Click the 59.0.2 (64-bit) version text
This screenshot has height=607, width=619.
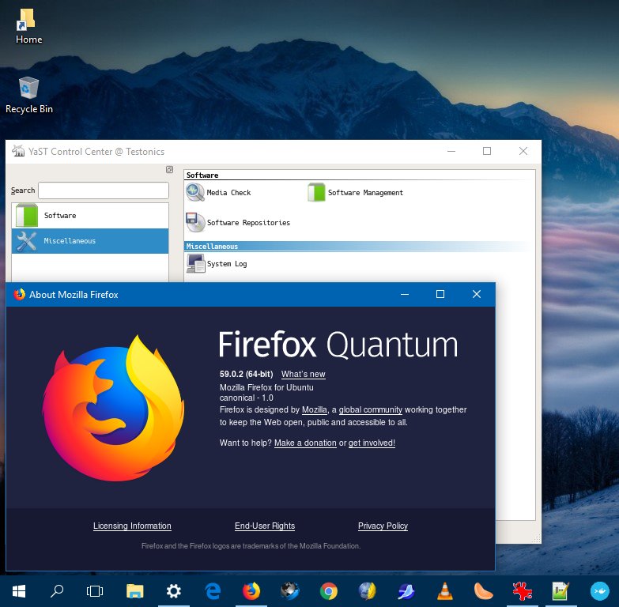pos(247,374)
